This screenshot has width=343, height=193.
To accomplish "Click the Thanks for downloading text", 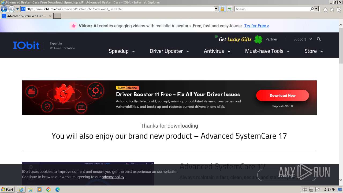I will (x=169, y=126).
